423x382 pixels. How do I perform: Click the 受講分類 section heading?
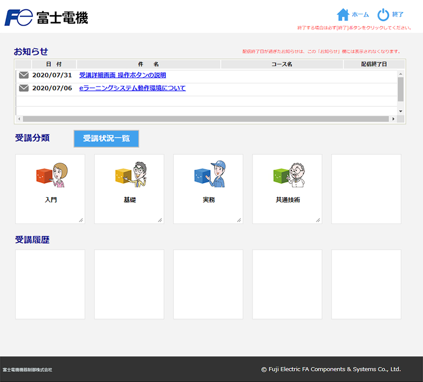(32, 138)
